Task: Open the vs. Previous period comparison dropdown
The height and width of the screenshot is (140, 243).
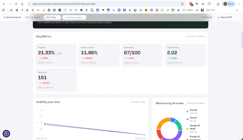Action: point(74,17)
